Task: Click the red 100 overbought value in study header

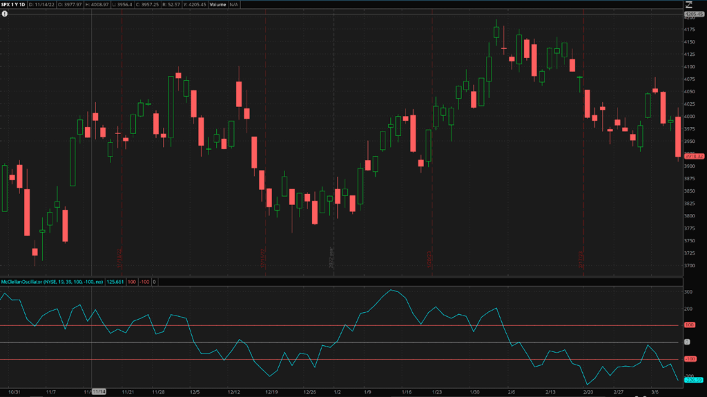Action: point(132,282)
